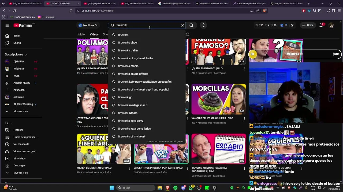Viewport: 343px width, 192px height.
Task: Switch to the Inicio channel tab
Action: (81, 34)
